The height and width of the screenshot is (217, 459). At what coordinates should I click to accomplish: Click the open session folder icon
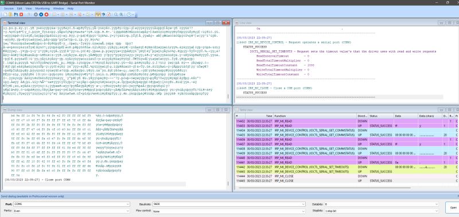[10, 14]
